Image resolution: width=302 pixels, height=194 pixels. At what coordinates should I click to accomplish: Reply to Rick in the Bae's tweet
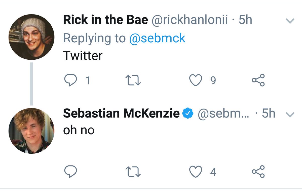[x=71, y=80]
